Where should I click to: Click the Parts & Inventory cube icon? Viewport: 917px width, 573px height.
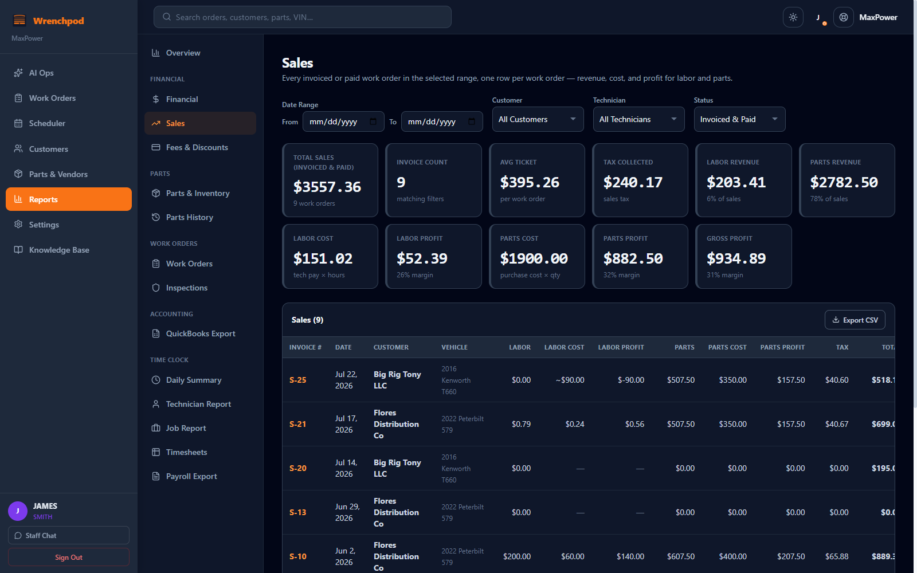156,193
